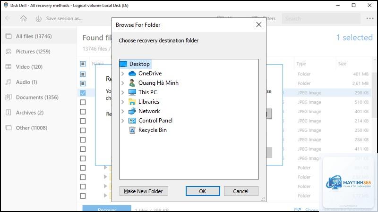The width and height of the screenshot is (378, 212).
Task: Check the box on the 214 KB JPEG row
Action: click(83, 121)
